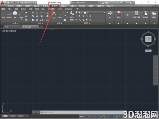Viewport: 159px width, 119px height.
Task: Click the layer color white swatch
Action: click(85, 13)
